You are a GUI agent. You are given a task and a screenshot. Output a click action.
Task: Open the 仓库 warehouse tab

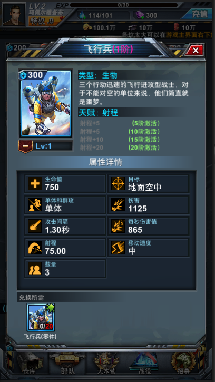point(30,364)
